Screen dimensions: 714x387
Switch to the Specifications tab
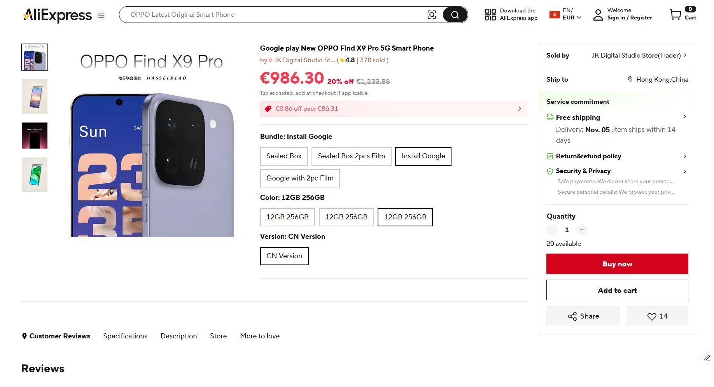click(125, 336)
